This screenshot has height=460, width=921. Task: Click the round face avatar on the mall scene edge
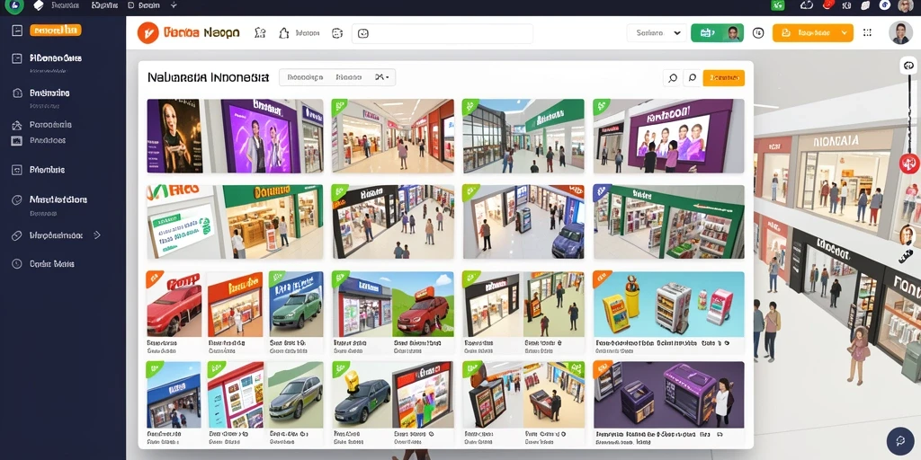tap(907, 234)
